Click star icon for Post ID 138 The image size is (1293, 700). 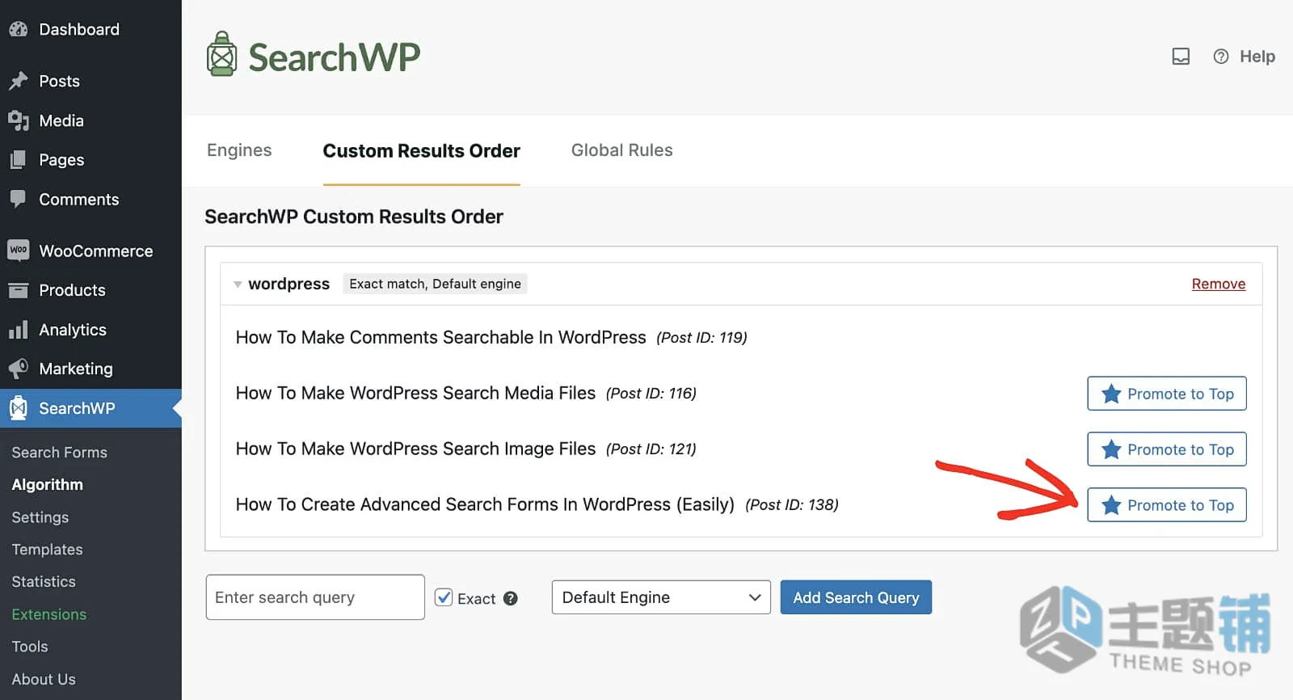(x=1111, y=505)
